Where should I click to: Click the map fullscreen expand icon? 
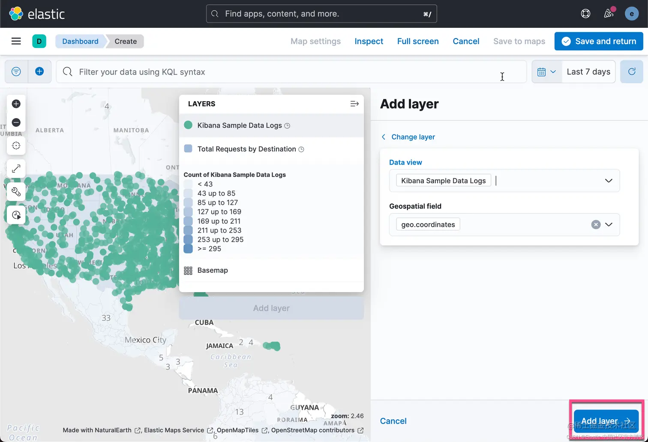[x=16, y=169]
